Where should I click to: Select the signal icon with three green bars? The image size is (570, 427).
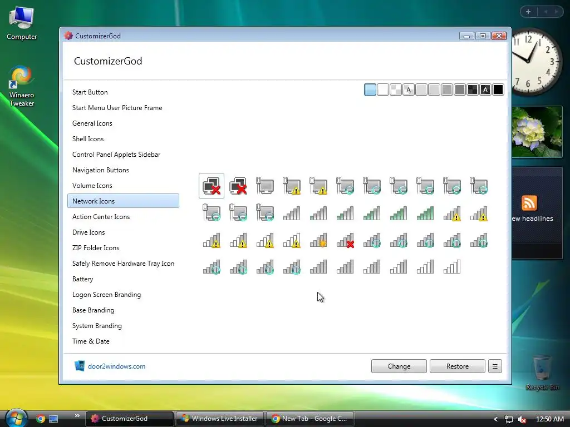(x=372, y=213)
